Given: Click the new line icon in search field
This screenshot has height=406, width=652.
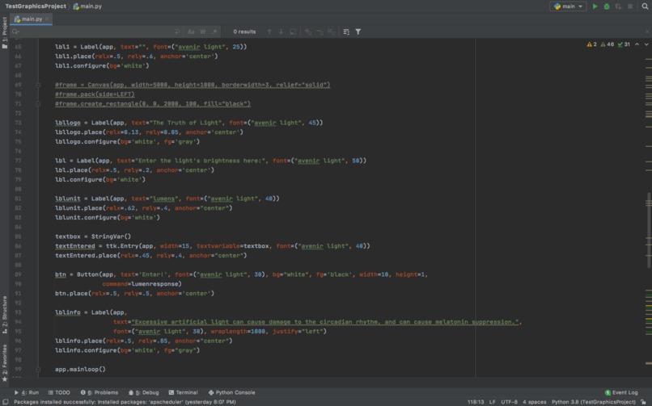Looking at the screenshot, I should coord(177,31).
